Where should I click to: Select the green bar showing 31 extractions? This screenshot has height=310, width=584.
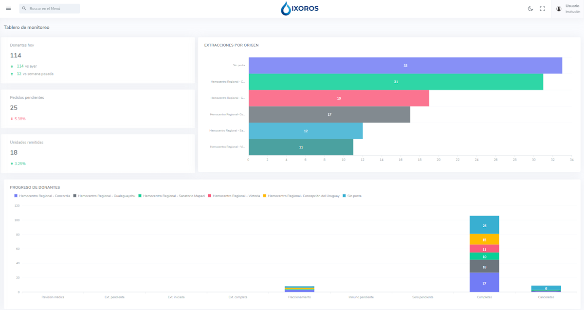[x=396, y=82]
